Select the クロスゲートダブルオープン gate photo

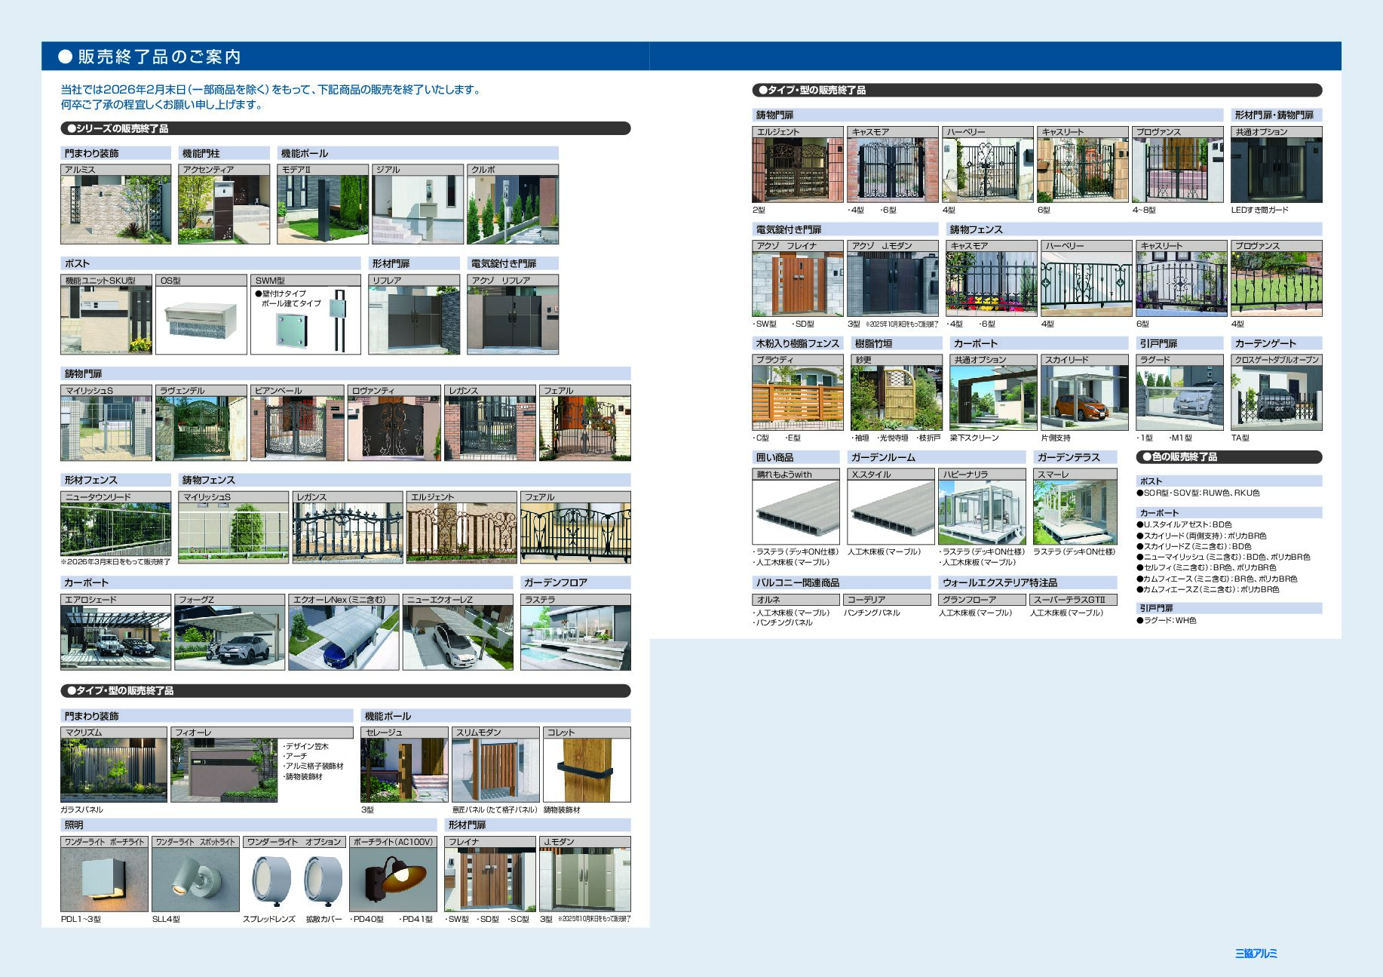pos(1276,398)
